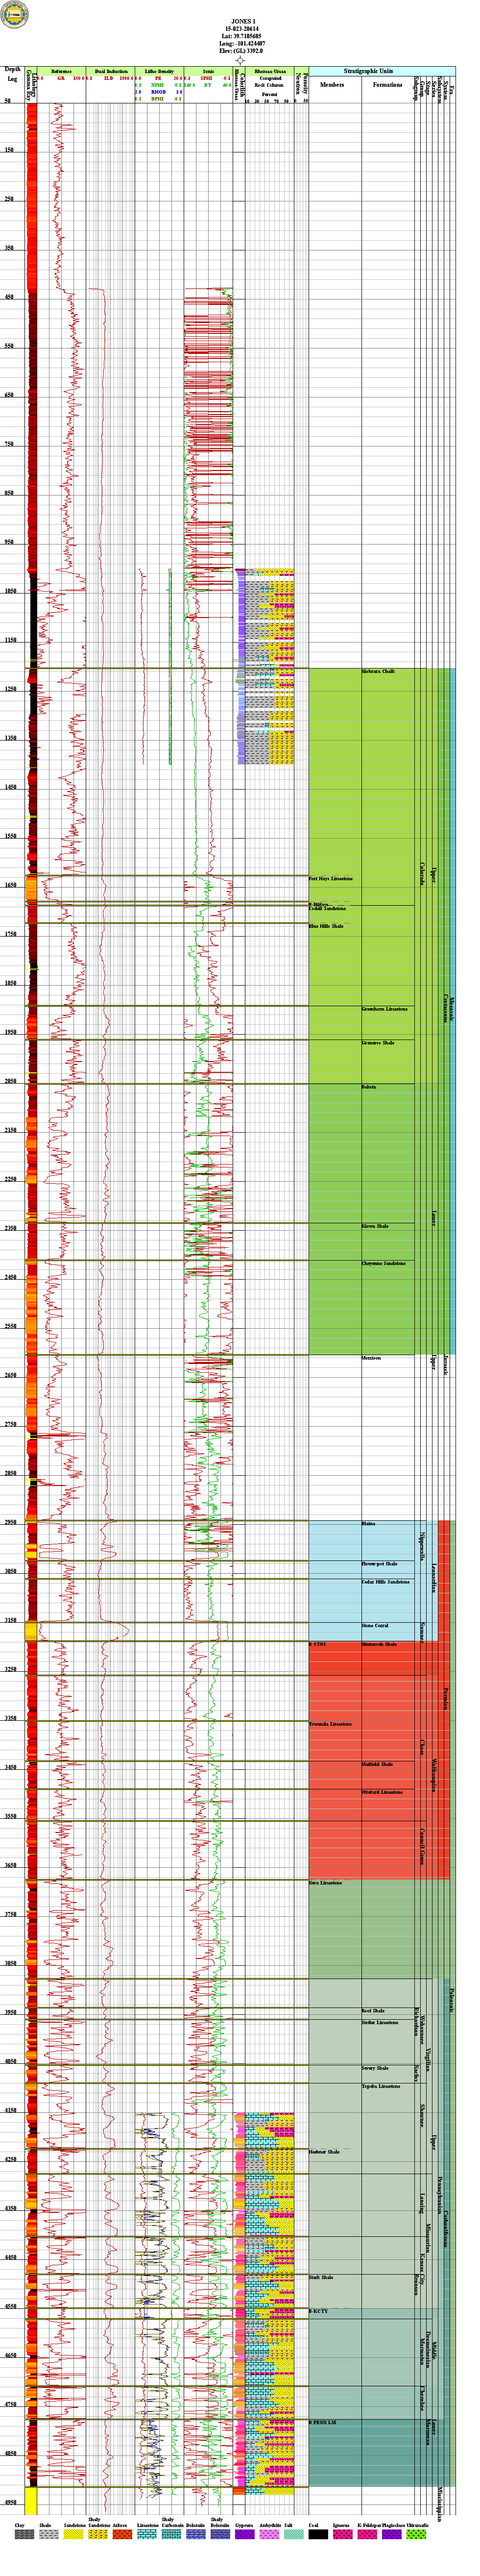This screenshot has width=480, height=2576.
Task: Click the Flower-pot Shale formation label
Action: [380, 1564]
